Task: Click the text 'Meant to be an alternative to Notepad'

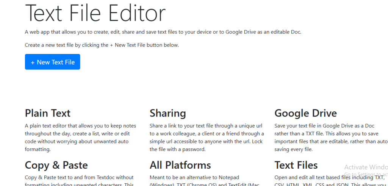Action: pos(194,177)
